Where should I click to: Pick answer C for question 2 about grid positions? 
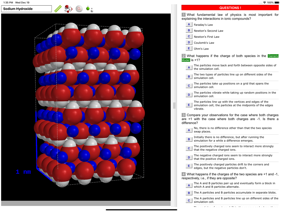189,86
